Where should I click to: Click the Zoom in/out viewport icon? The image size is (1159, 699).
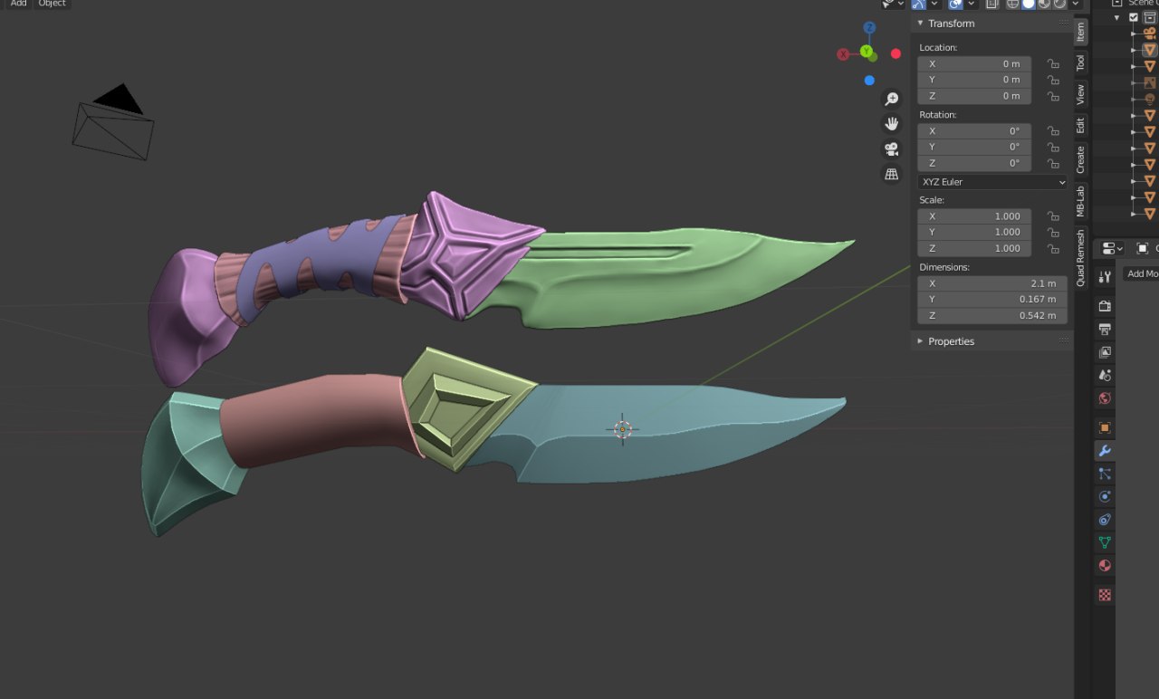tap(892, 99)
